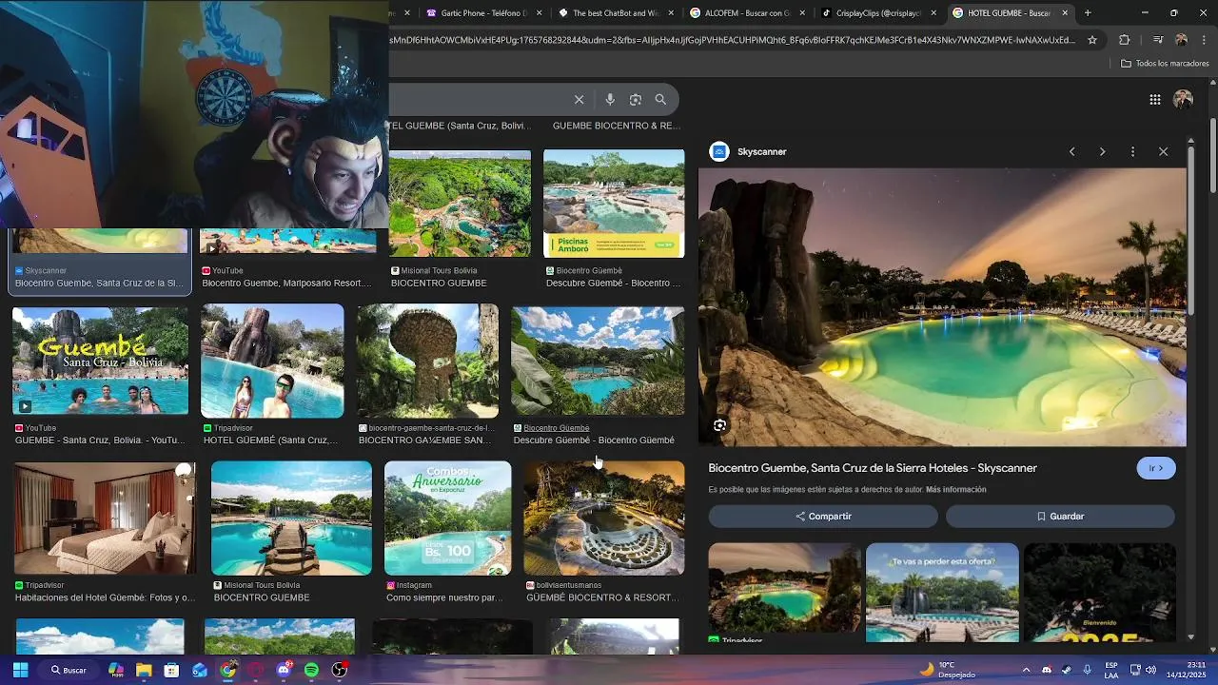Select the Guembé Santa Cruz Bolivia YouTube thumbnail
The width and height of the screenshot is (1218, 685).
coord(100,361)
